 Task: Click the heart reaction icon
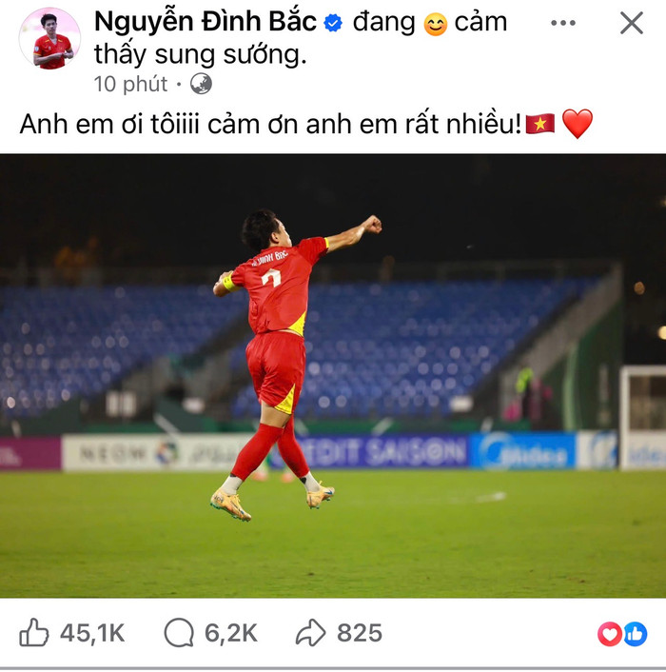(610, 634)
